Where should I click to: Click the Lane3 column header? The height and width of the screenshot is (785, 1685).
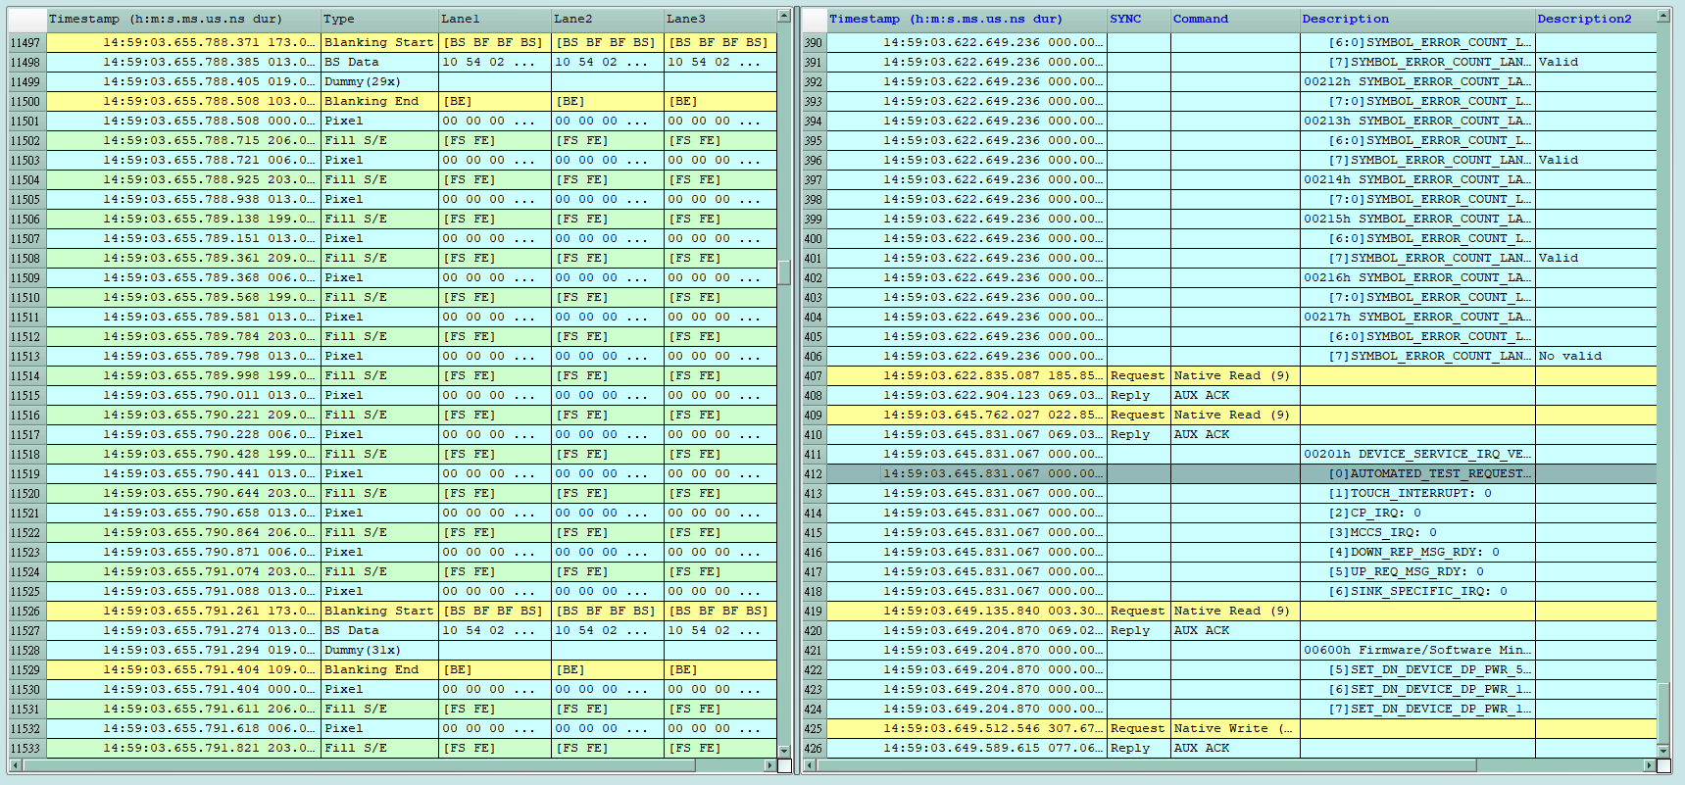720,19
